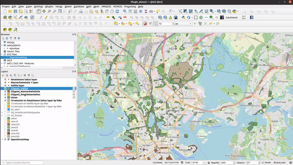Click the Coordinate field in status bar

click(171, 163)
